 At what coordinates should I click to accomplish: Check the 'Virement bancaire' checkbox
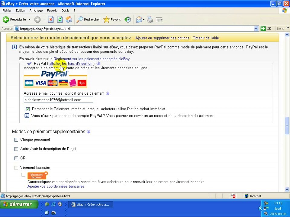pos(16,168)
